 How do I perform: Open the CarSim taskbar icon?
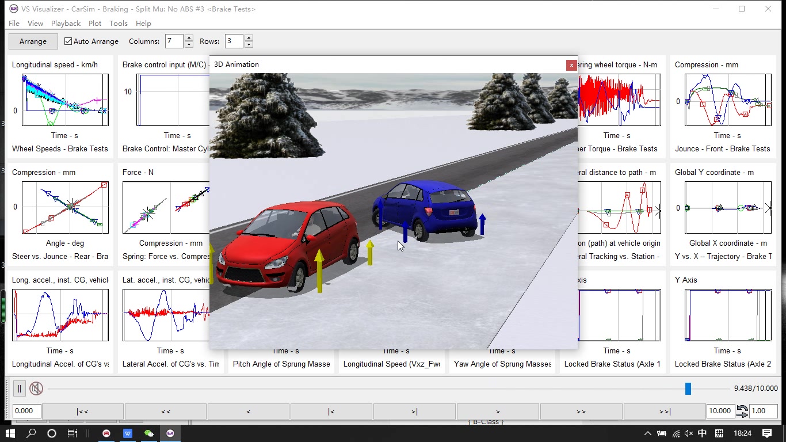click(106, 433)
